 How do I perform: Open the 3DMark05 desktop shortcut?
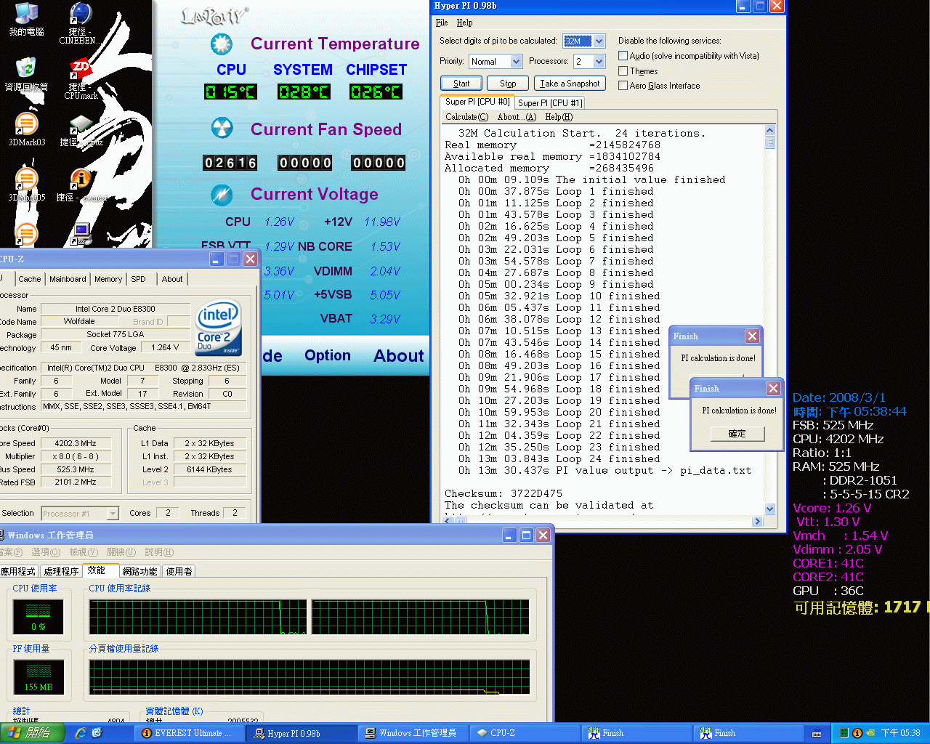click(26, 185)
